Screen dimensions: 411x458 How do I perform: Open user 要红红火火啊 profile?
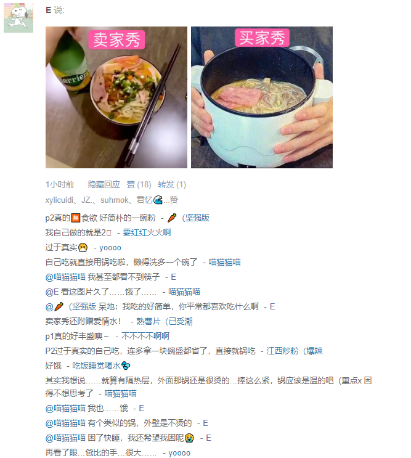click(147, 232)
